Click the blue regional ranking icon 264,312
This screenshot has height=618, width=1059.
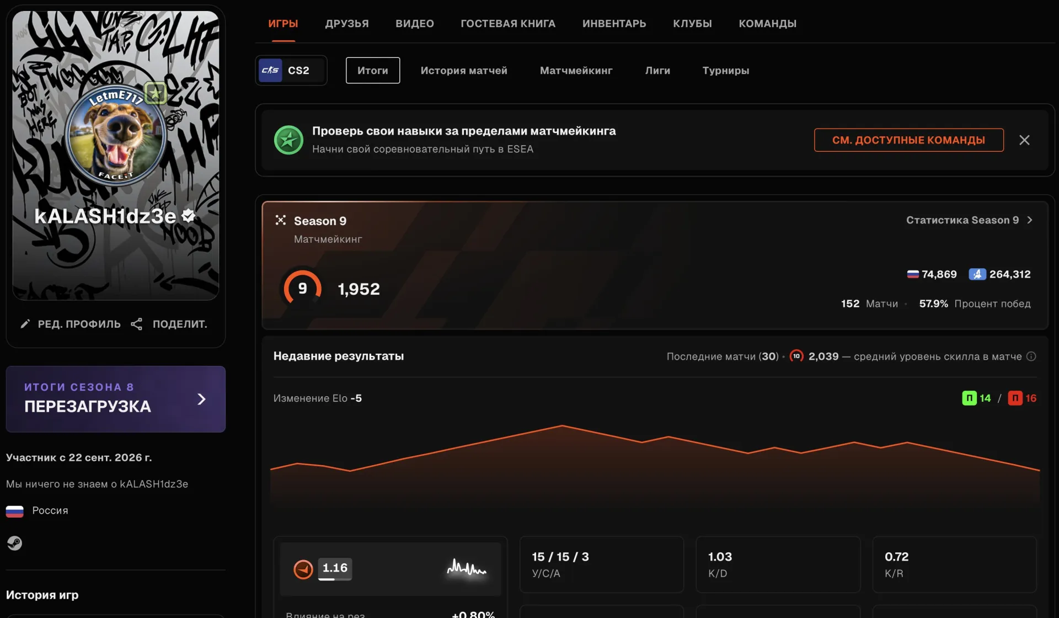(x=977, y=274)
